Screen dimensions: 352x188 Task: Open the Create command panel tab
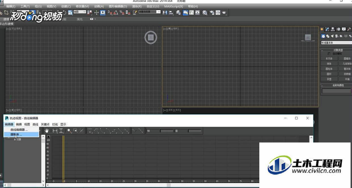[x=322, y=29]
